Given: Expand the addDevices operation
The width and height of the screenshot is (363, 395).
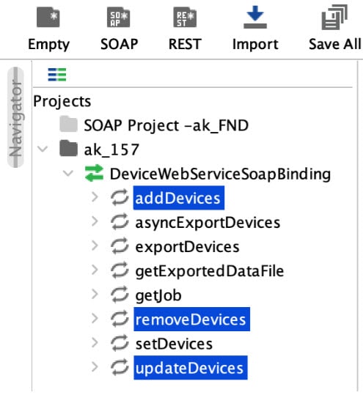Looking at the screenshot, I should [95, 197].
